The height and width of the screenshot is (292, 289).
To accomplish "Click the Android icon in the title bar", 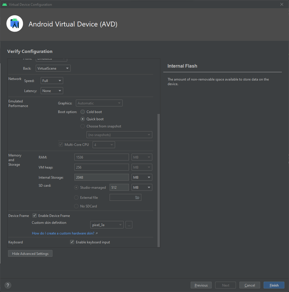I will tap(5, 4).
